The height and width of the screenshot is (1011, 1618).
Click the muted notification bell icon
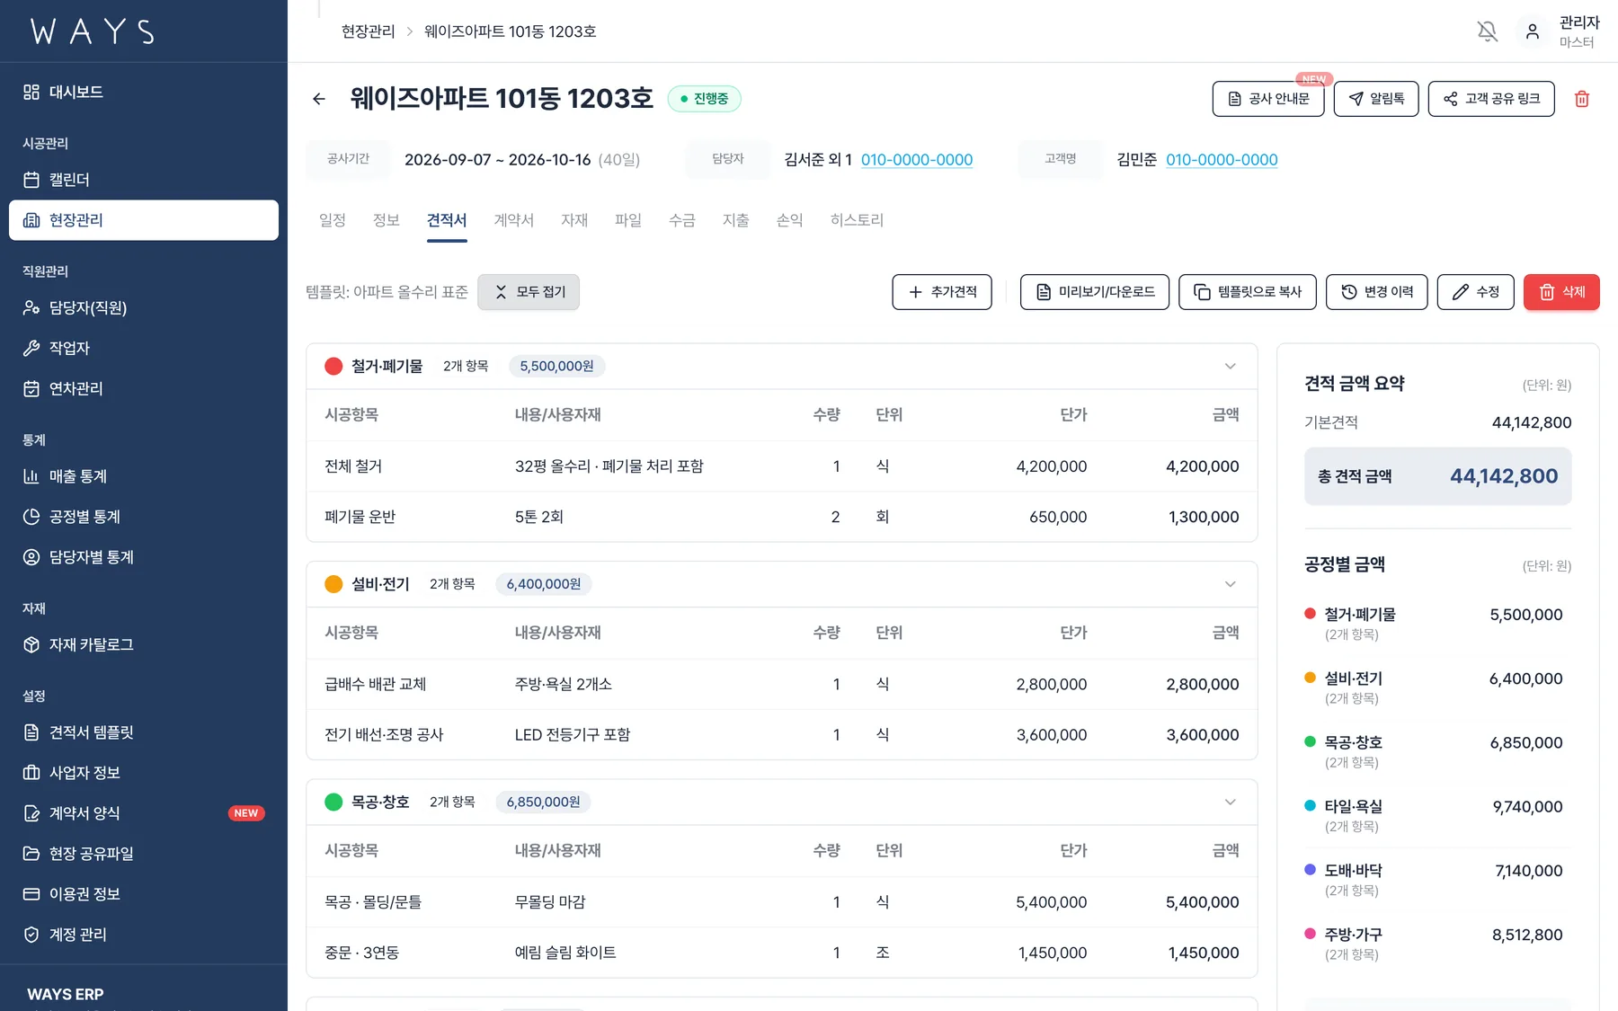[x=1488, y=31]
